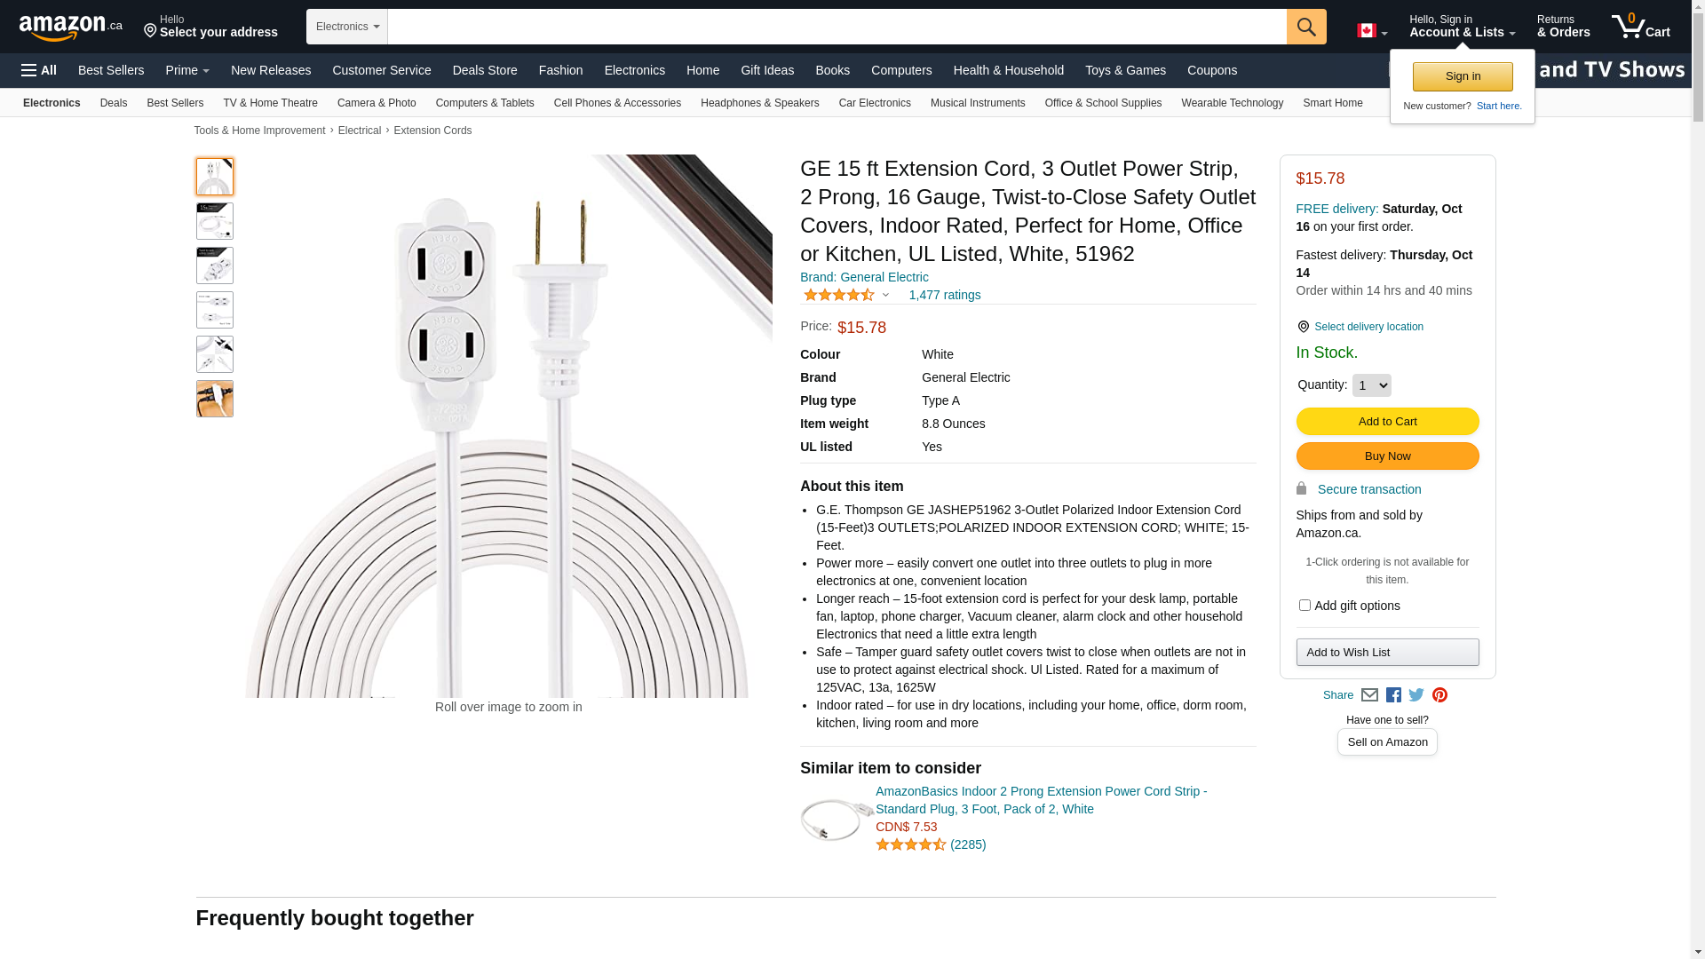
Task: Open the 1,477 ratings link
Action: click(x=945, y=295)
